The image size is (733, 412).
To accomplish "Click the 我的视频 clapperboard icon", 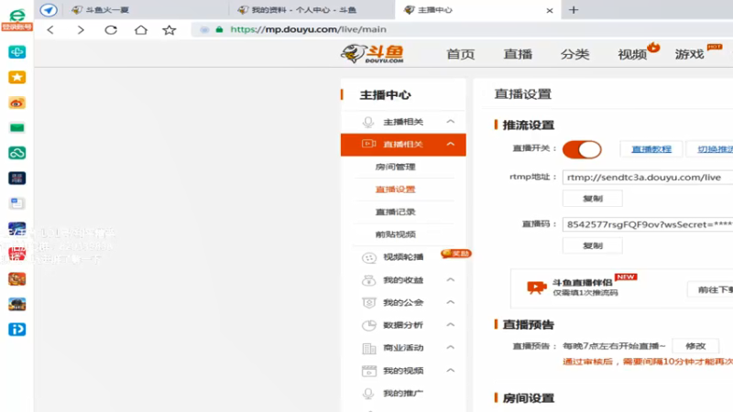I will click(x=369, y=371).
